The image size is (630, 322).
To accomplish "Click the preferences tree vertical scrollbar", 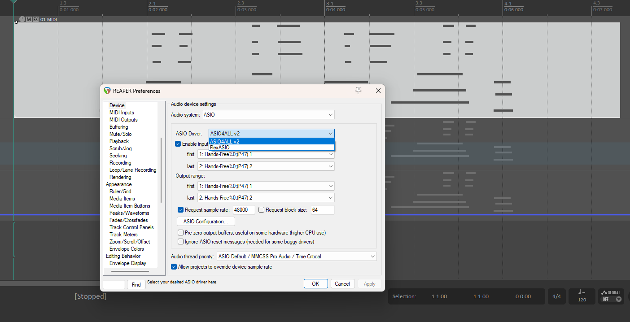I will [161, 170].
